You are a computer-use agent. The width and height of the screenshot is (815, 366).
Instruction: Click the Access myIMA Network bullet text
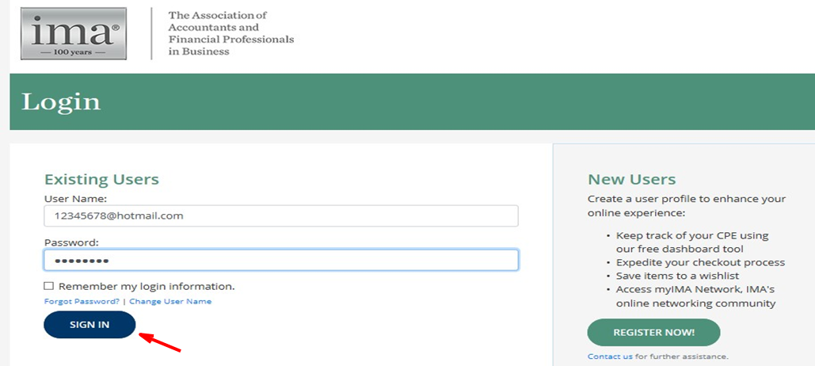[x=695, y=296]
